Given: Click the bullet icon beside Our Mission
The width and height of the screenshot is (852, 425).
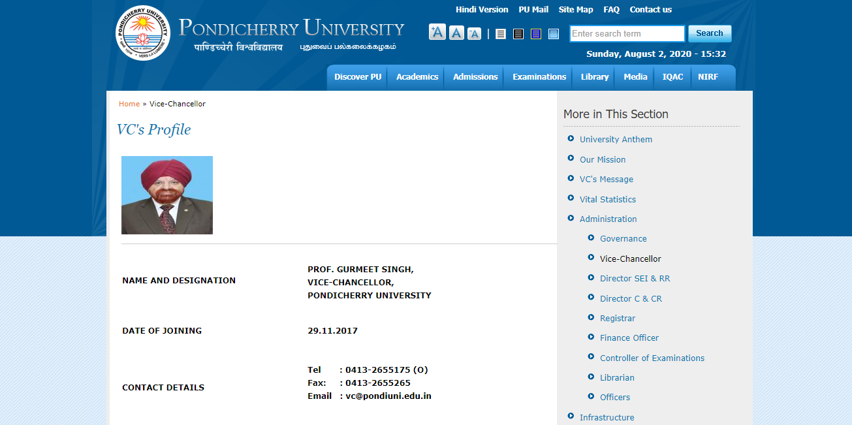Looking at the screenshot, I should pyautogui.click(x=571, y=159).
